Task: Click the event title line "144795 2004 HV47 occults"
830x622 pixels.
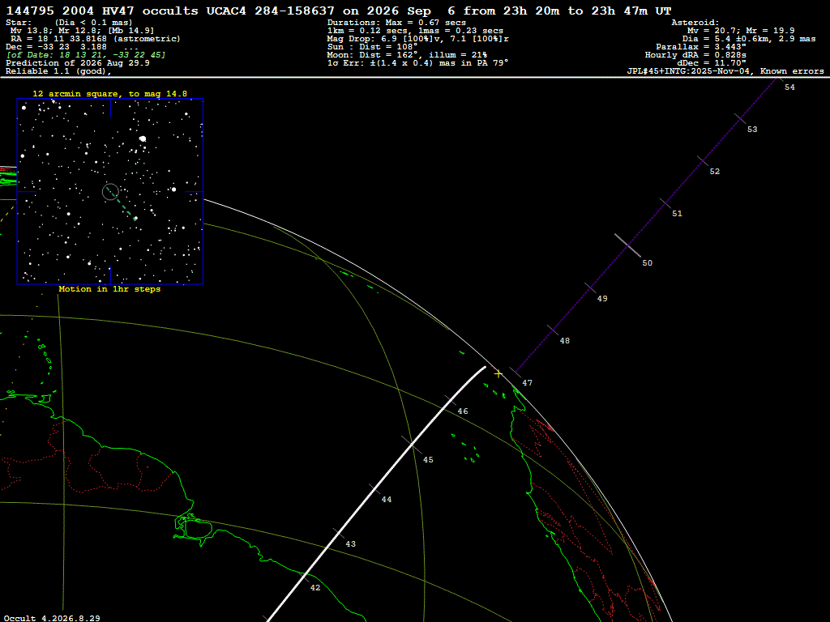Action: [x=102, y=11]
